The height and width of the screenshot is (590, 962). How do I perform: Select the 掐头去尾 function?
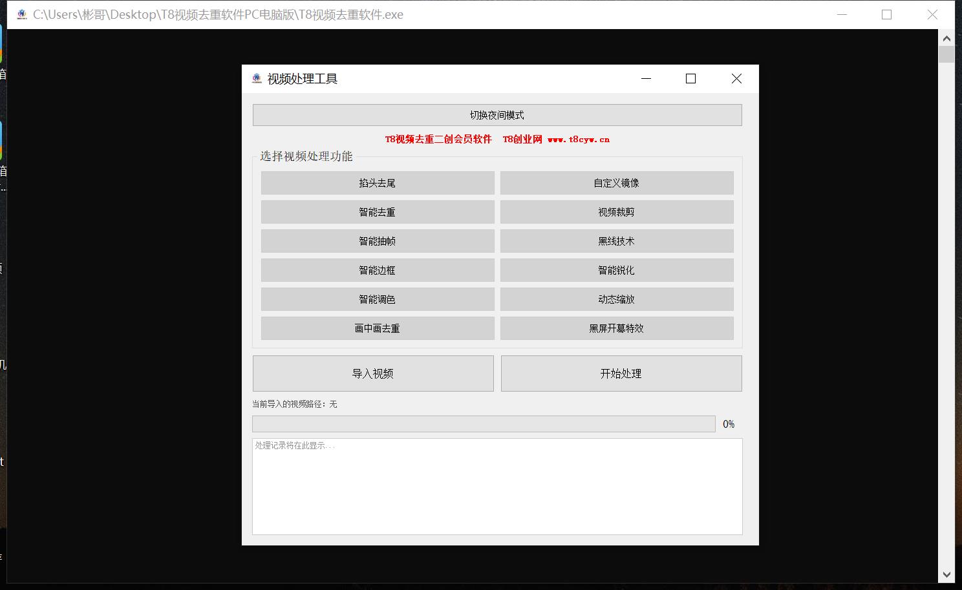pos(378,183)
